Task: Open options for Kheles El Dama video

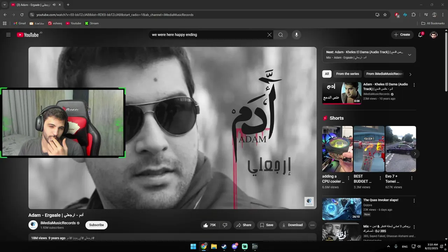Action: click(414, 85)
